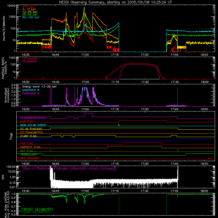Click the NON_SOLAR_EVENT flag label
This screenshot has height=218, width=218.
[x=33, y=125]
